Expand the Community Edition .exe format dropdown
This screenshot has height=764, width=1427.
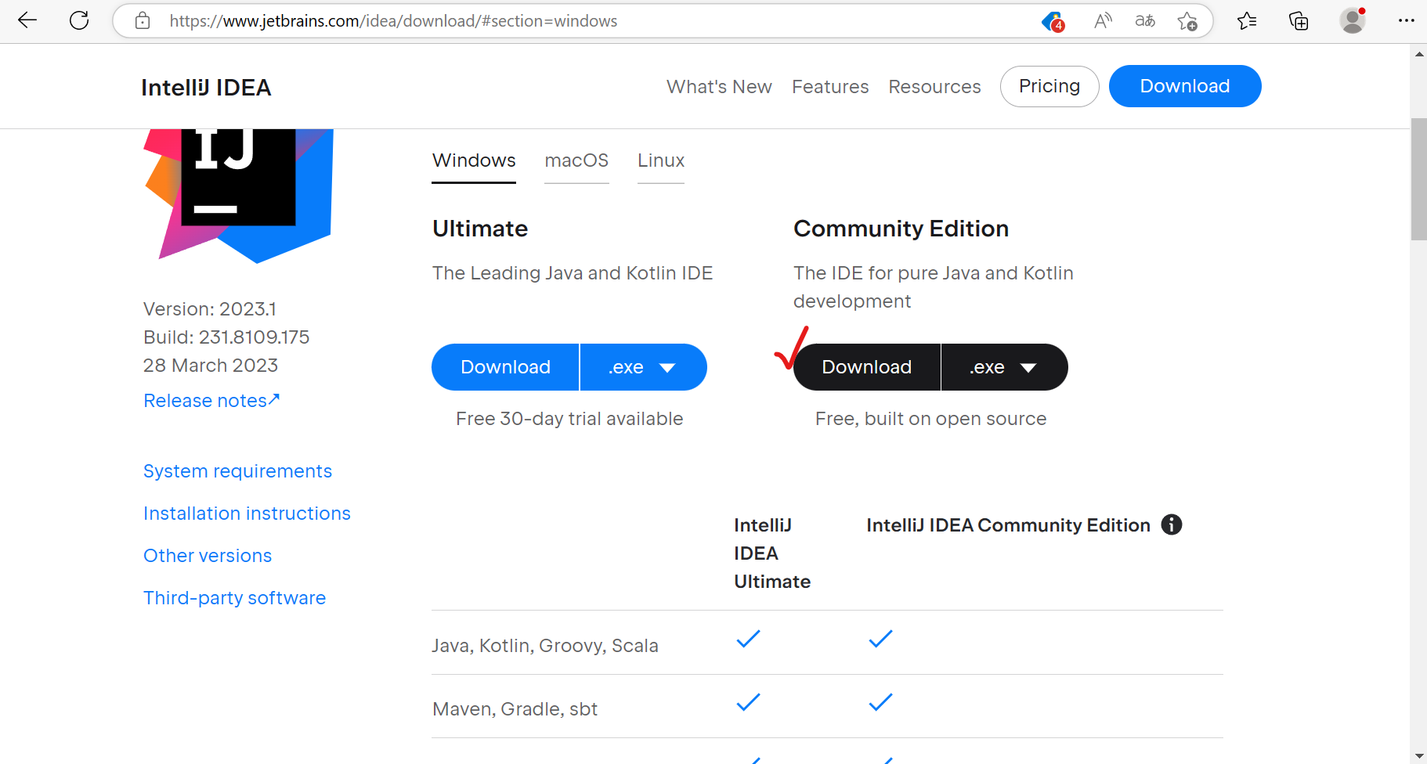pos(1004,367)
